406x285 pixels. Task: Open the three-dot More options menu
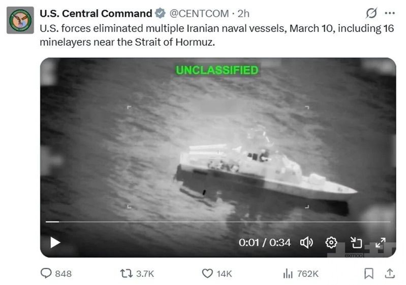[389, 13]
